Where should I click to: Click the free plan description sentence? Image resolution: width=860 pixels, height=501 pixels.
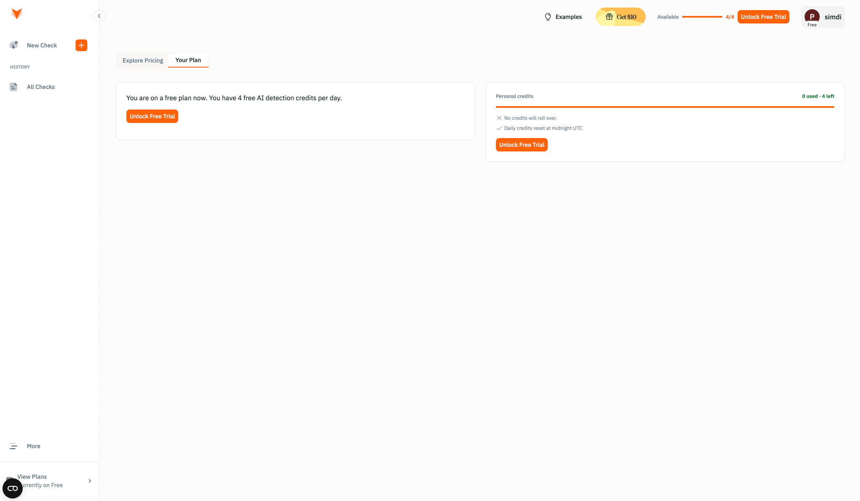point(234,98)
